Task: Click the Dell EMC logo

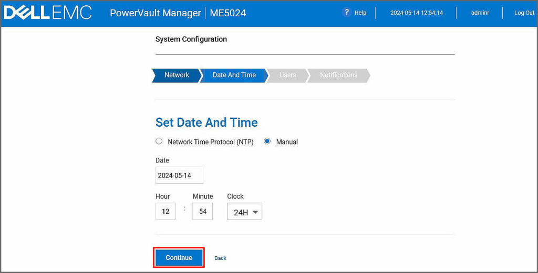Action: (47, 13)
